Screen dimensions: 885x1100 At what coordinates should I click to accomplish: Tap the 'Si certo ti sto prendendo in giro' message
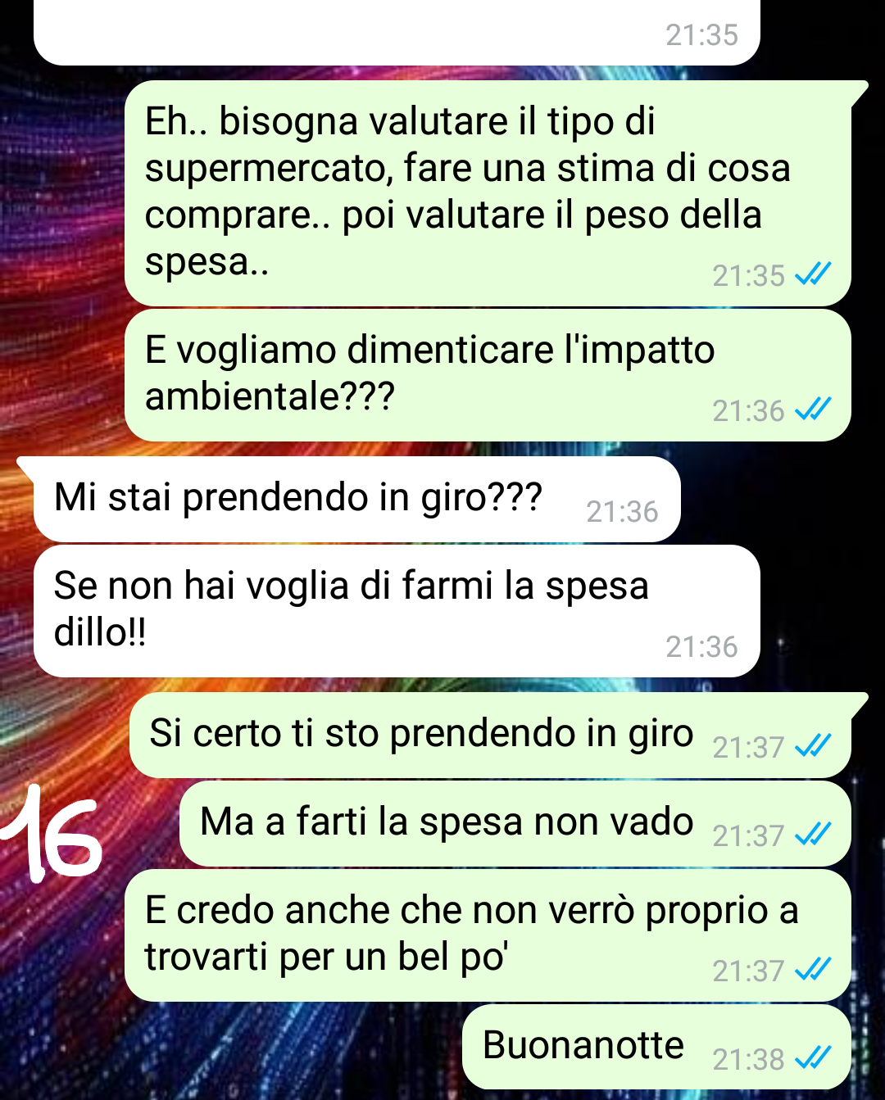pos(490,736)
